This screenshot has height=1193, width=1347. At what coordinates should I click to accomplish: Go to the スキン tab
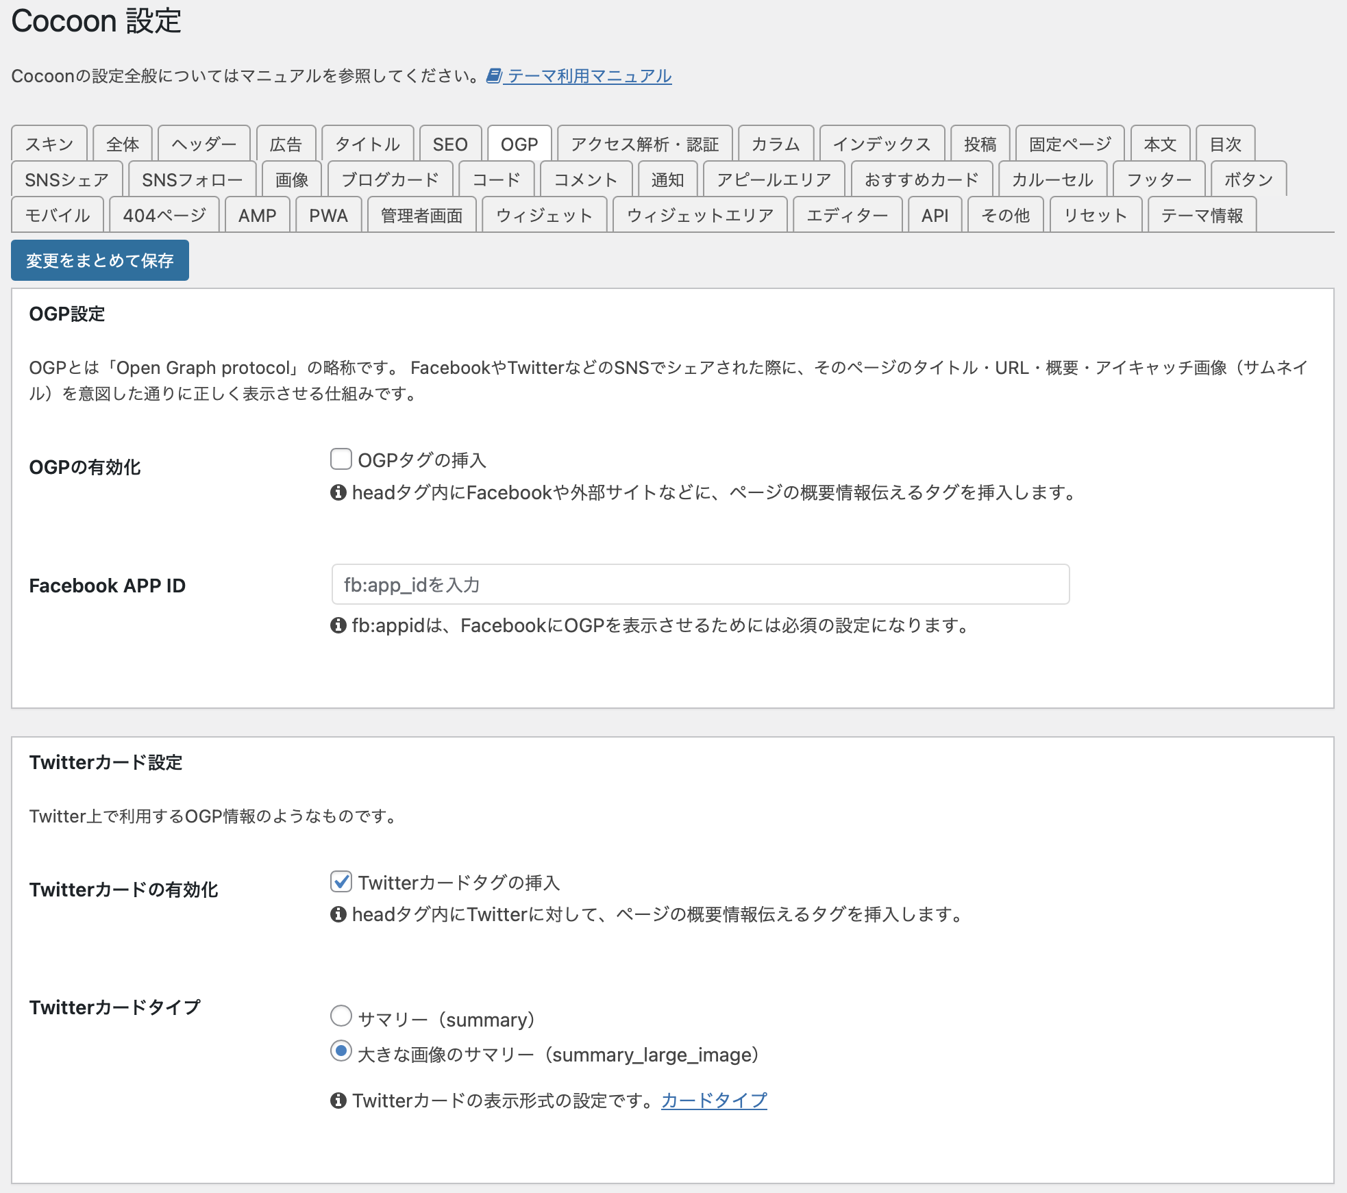(x=49, y=144)
